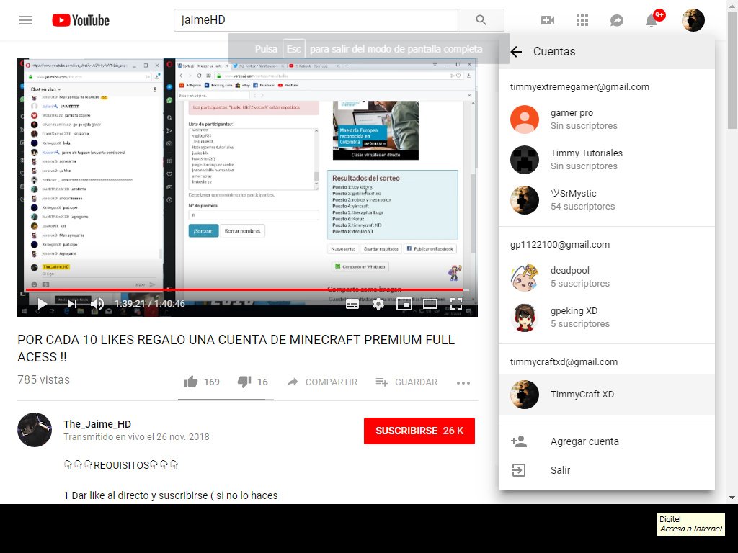Click The_Jaime_HD channel avatar
The image size is (738, 553).
click(x=35, y=430)
